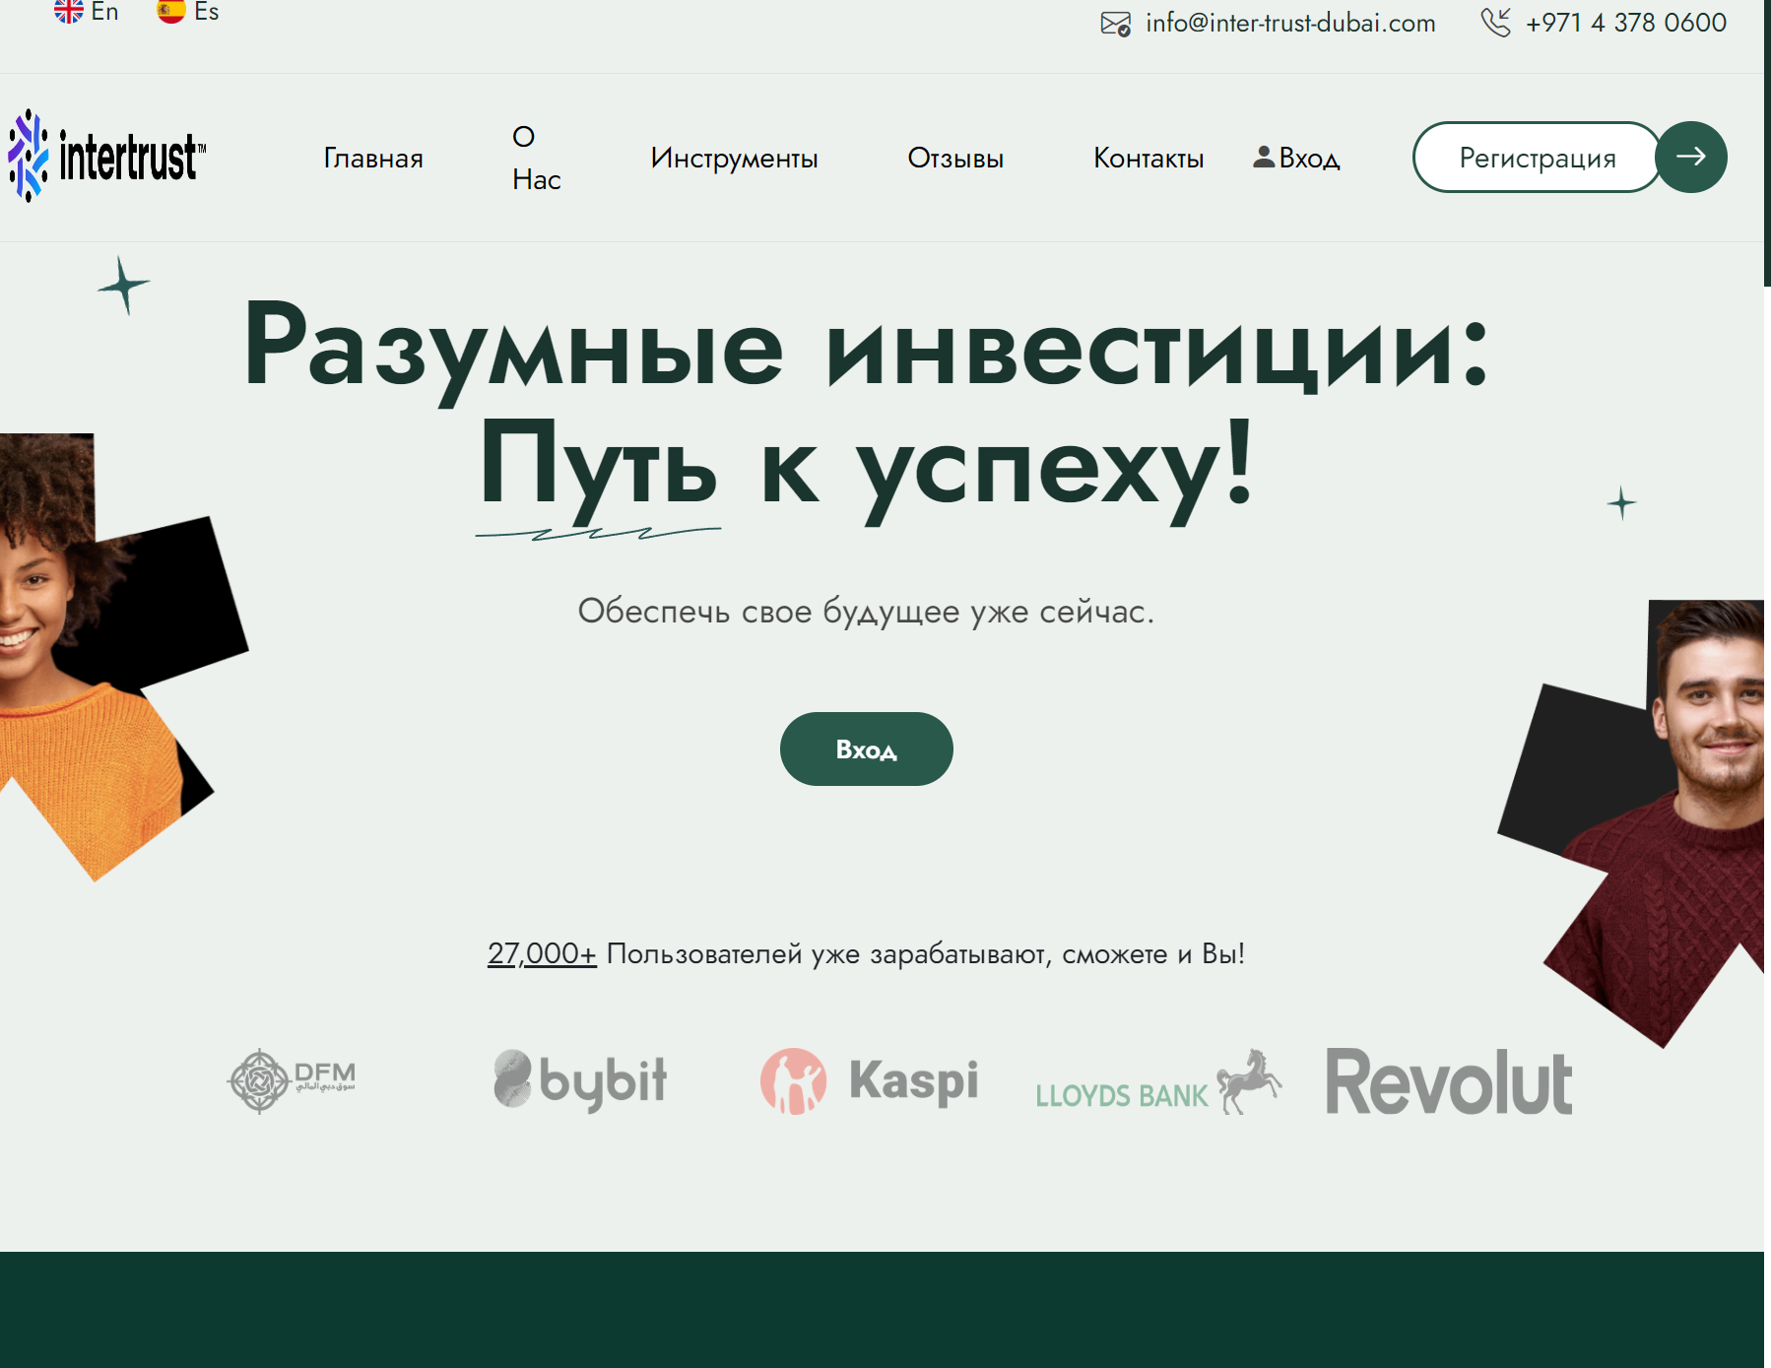Image resolution: width=1771 pixels, height=1368 pixels.
Task: Click the email envelope icon
Action: (1115, 24)
